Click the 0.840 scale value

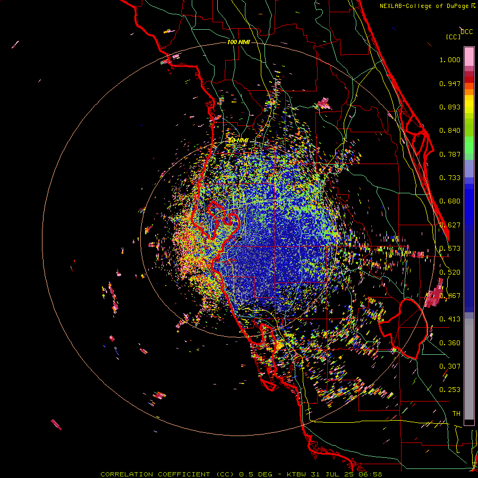(x=450, y=131)
